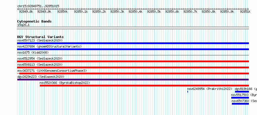Open the nsv6249954 (Prakrithi2022) label
257x115 pixels.
click(210, 89)
